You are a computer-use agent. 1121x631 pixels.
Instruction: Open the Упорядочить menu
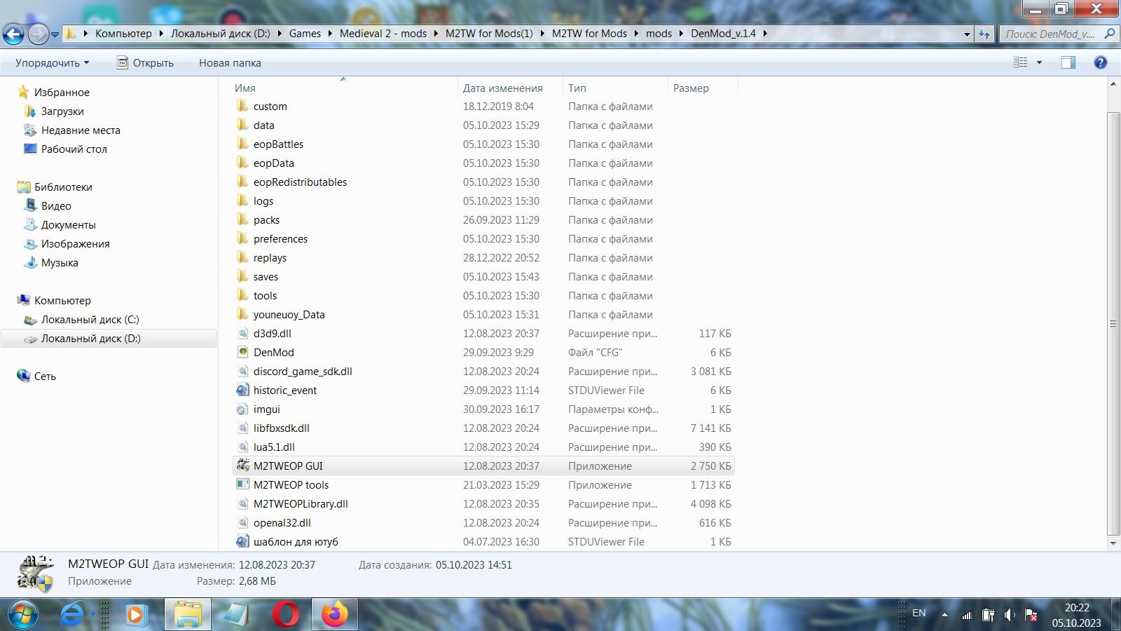(53, 62)
